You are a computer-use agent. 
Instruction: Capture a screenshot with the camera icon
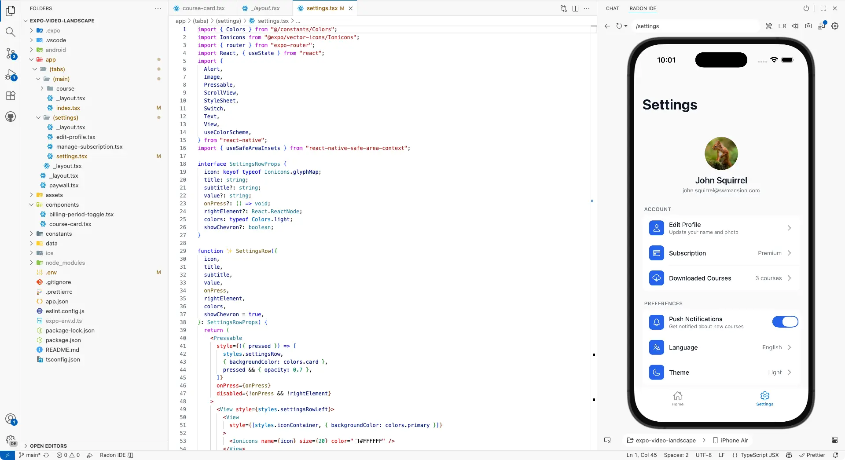point(808,26)
